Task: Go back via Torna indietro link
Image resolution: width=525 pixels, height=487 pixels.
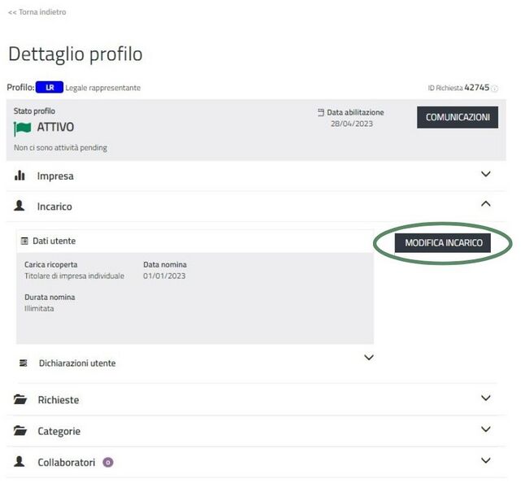Action: [x=37, y=12]
